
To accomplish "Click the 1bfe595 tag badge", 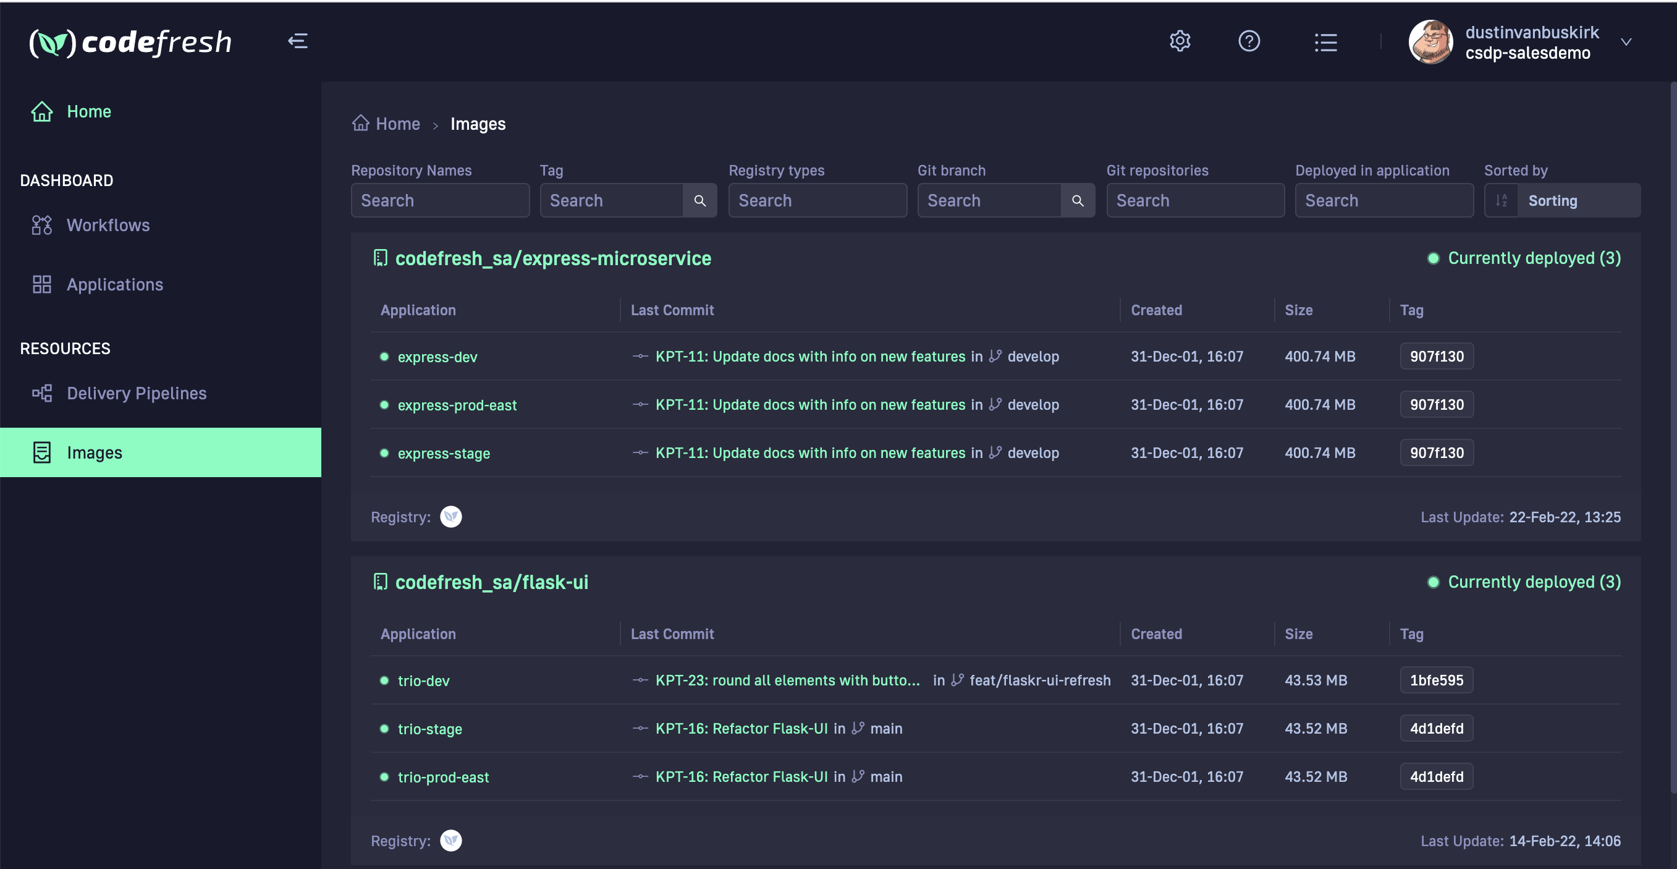I will tap(1435, 680).
